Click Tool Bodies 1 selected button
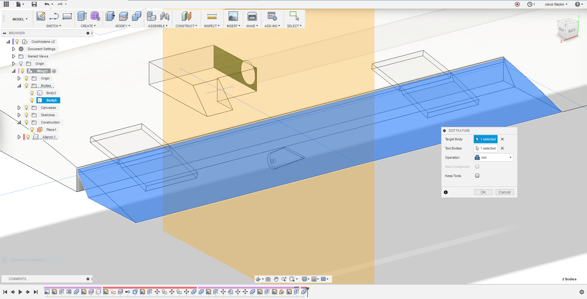Image resolution: width=587 pixels, height=299 pixels. pos(485,148)
